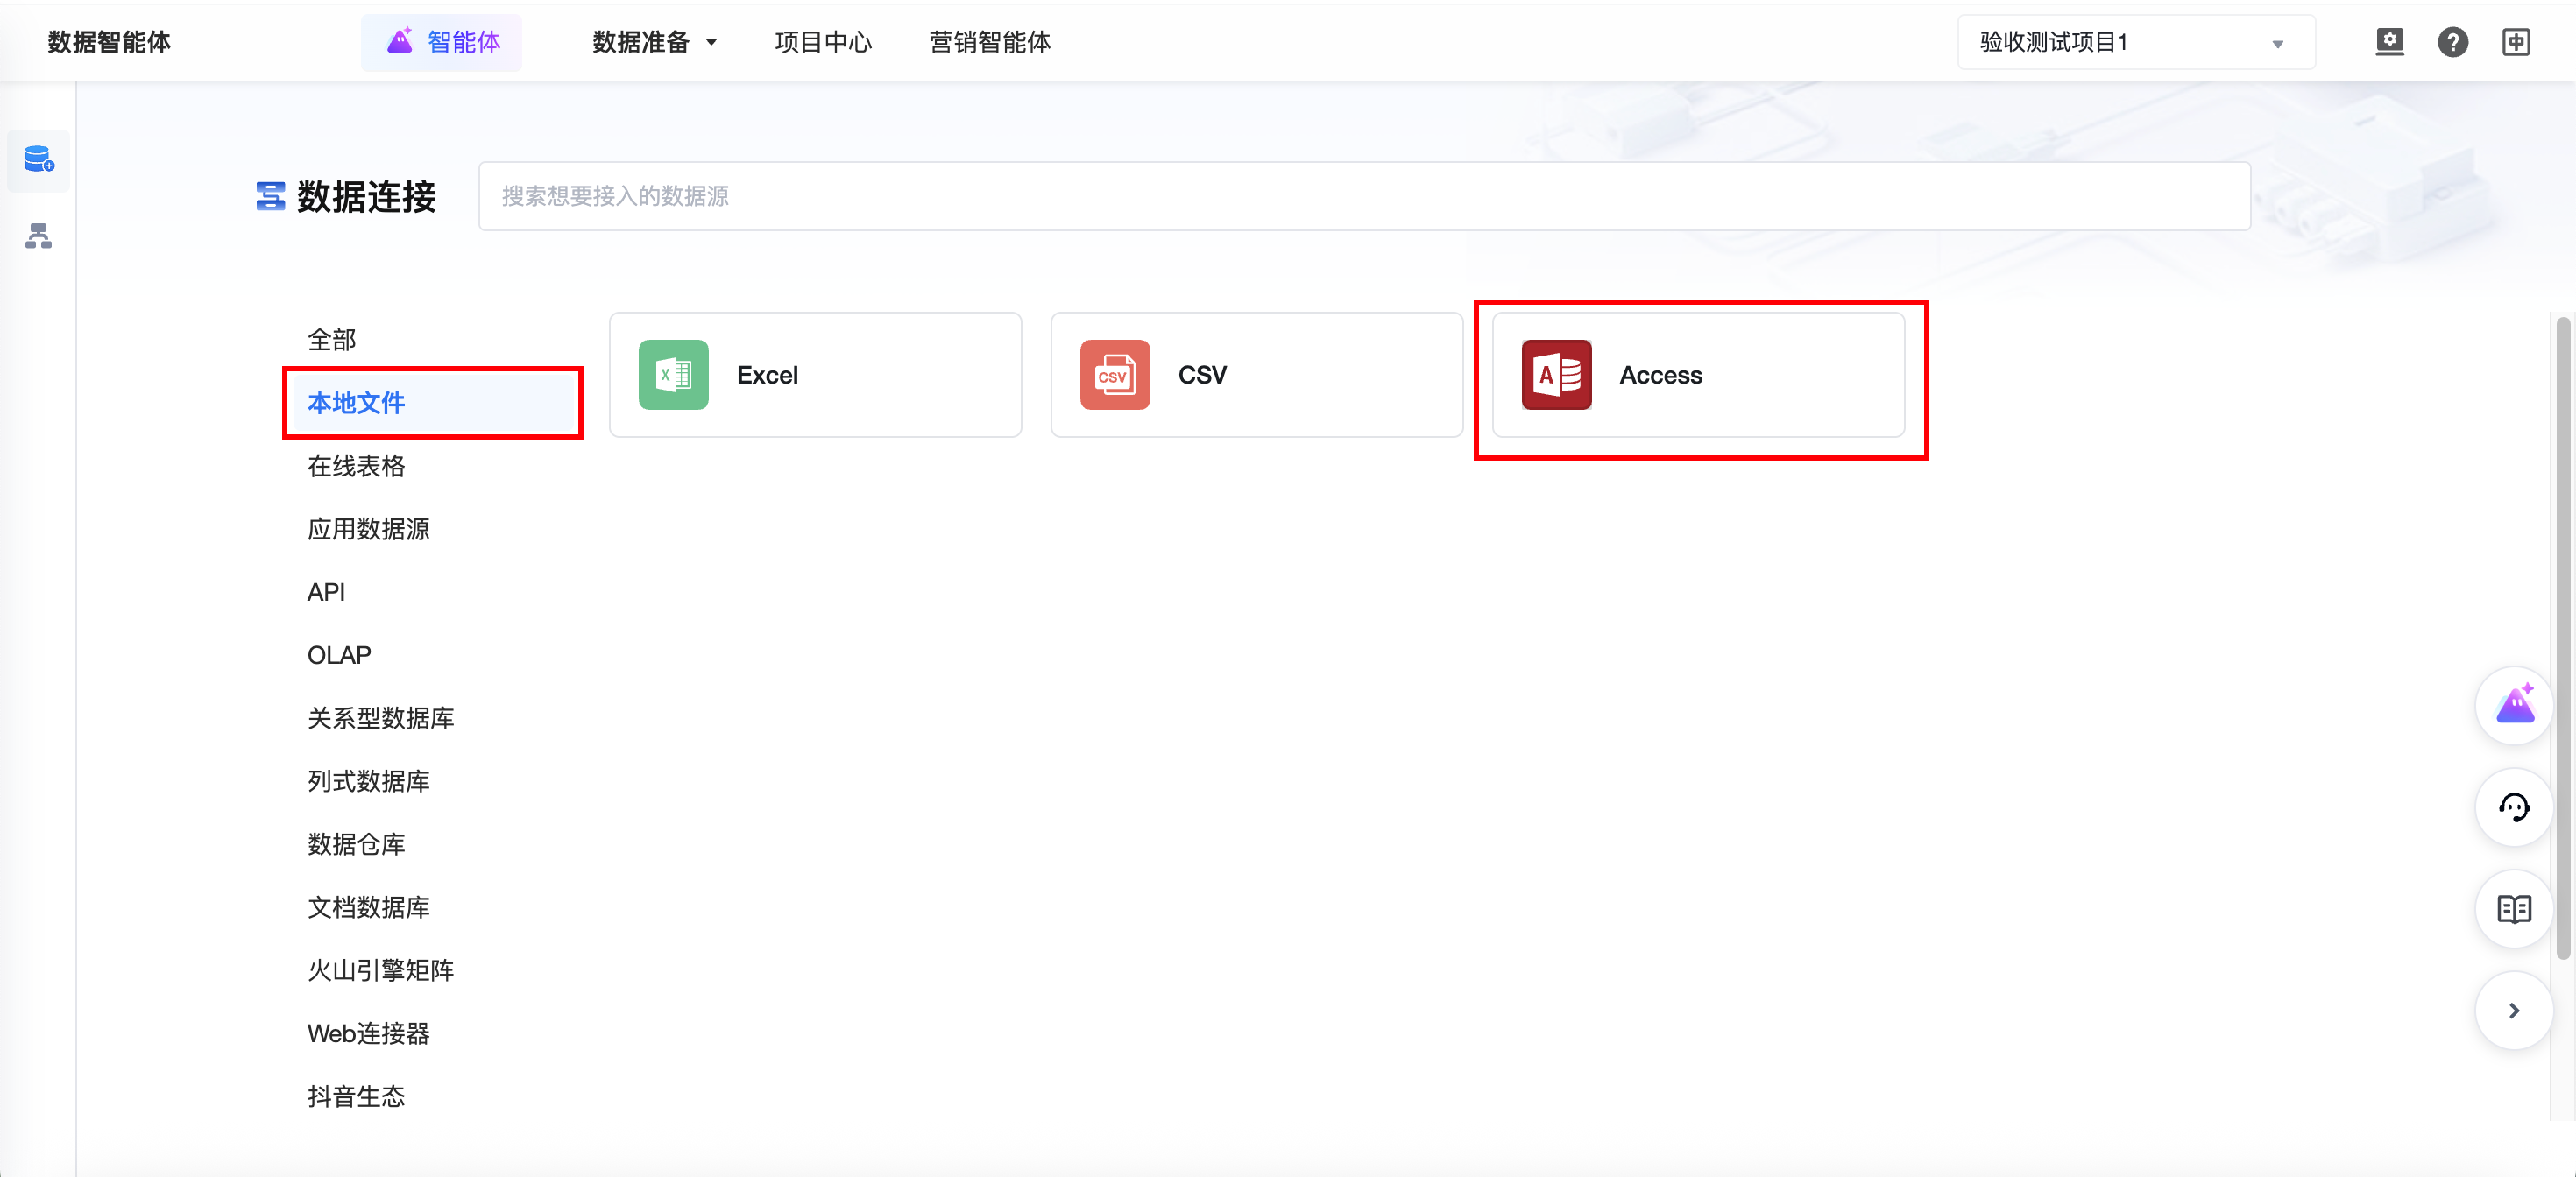Select the Excel data source card
Screen dimensions: 2576x1177
(815, 375)
